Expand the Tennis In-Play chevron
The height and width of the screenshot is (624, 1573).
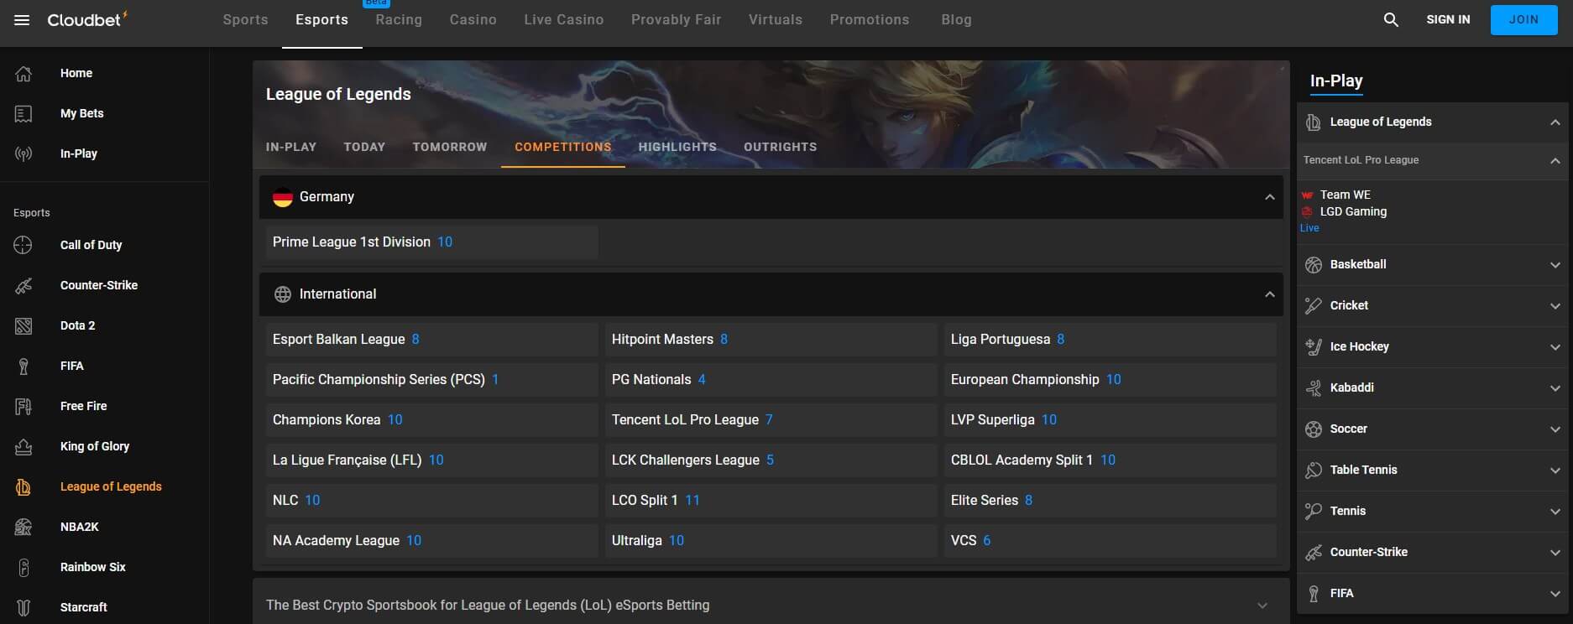click(1555, 512)
